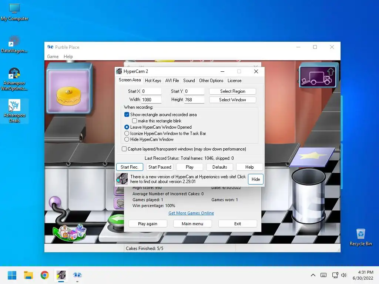Select HyperCam taskbar icon
The image size is (379, 284).
(61, 275)
